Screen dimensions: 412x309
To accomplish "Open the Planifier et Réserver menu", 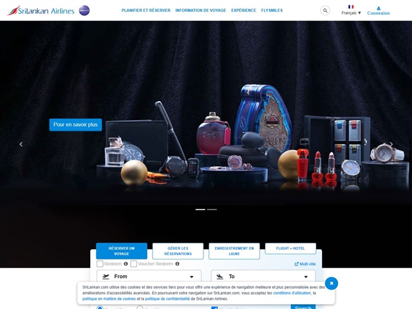I will [145, 11].
